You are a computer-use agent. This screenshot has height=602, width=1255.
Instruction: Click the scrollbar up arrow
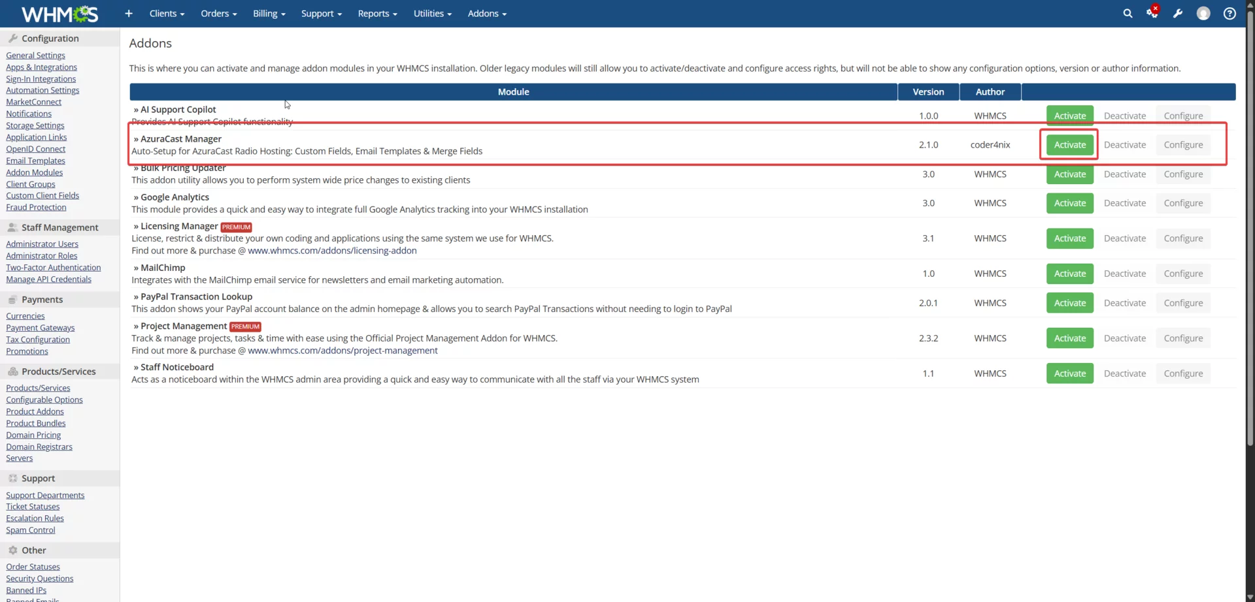click(1249, 5)
